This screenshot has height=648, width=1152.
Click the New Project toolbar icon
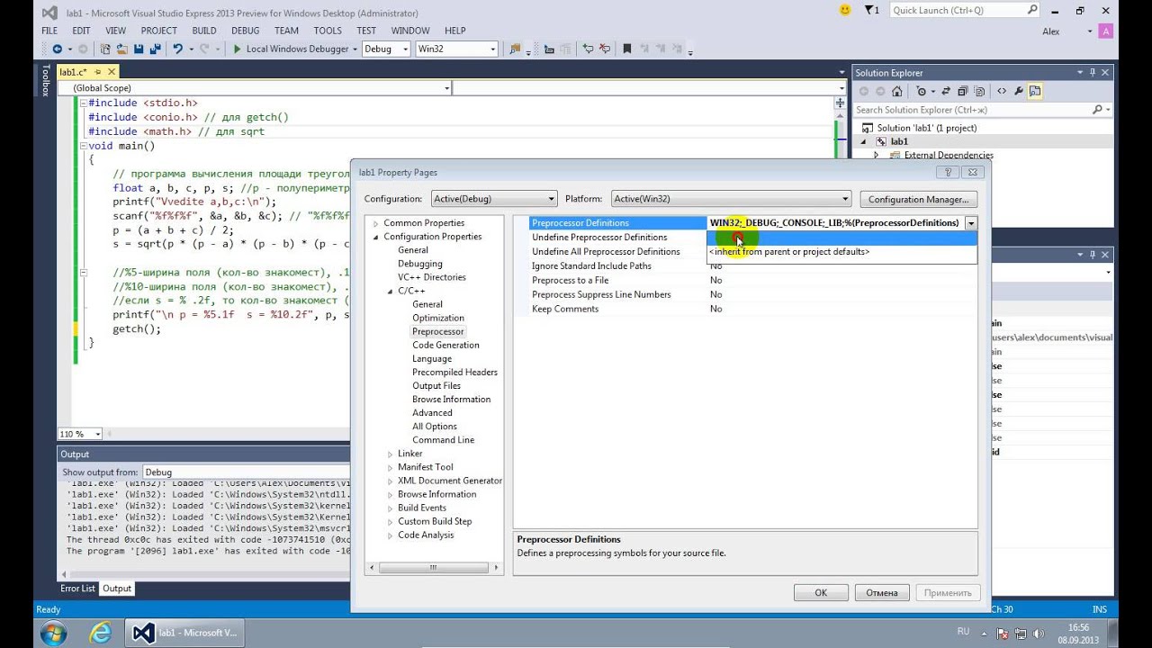[105, 49]
